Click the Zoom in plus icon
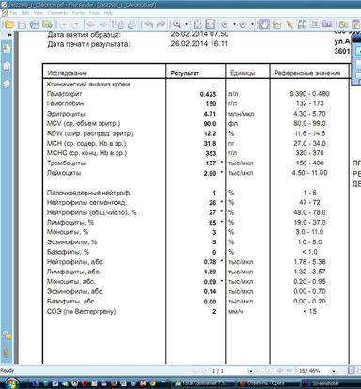Screen dimensions: 361x389 [x=243, y=24]
